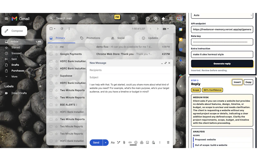Select the Google Payments email checkbox
The width and height of the screenshot is (258, 161).
tap(51, 54)
